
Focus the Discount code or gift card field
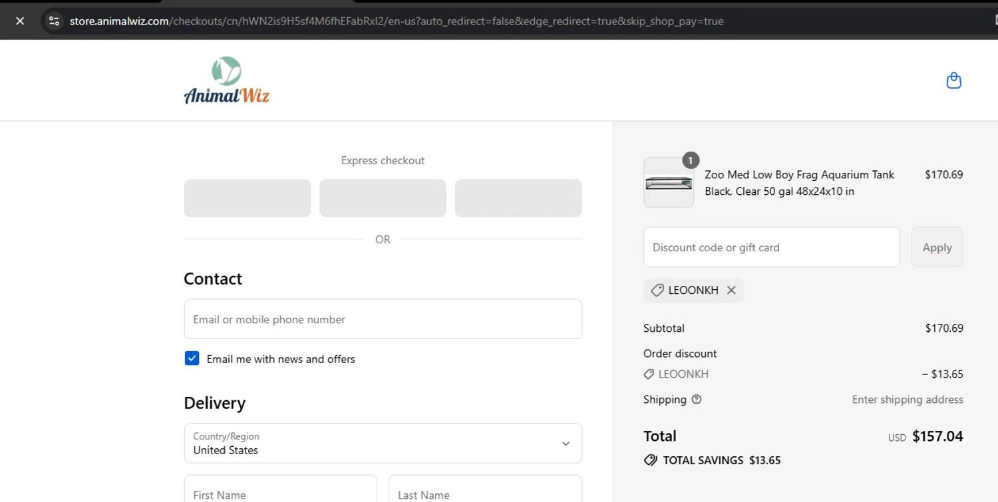pos(771,247)
